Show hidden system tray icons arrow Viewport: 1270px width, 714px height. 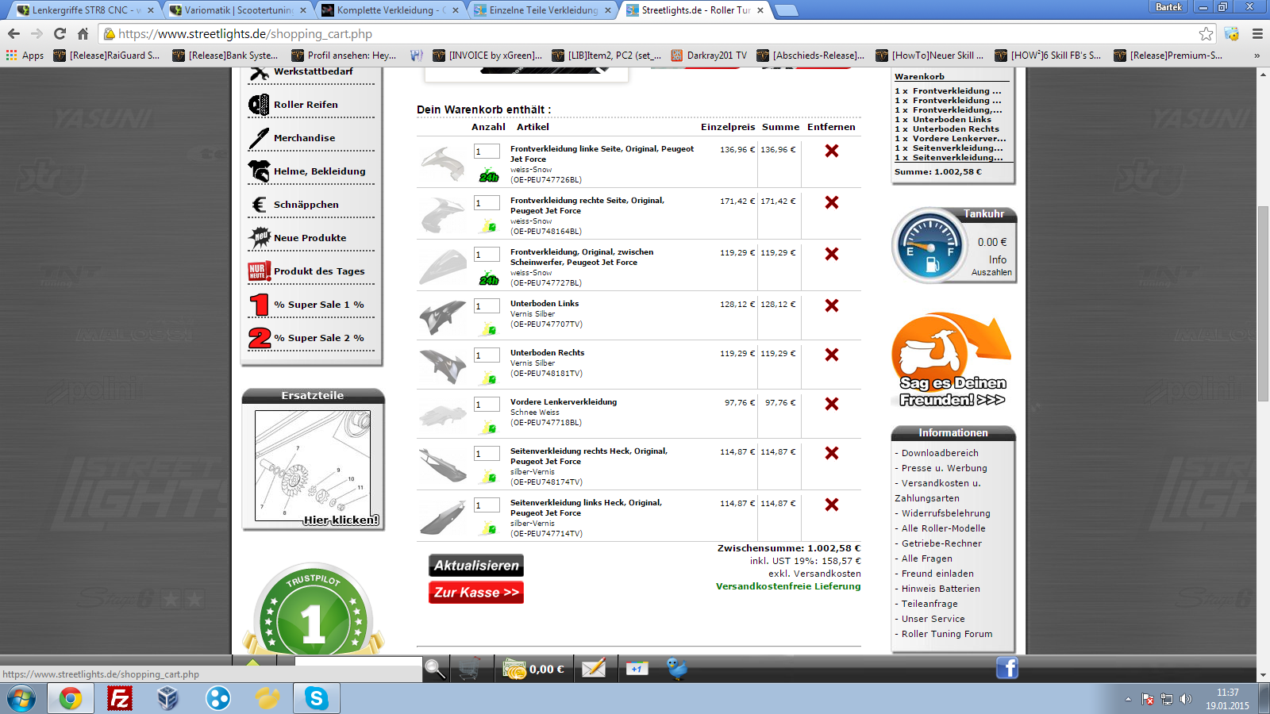1128,699
